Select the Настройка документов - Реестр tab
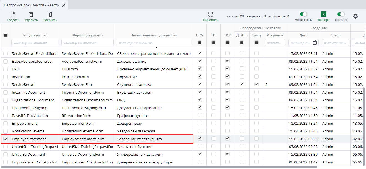Image resolution: width=366 pixels, height=169 pixels. (31, 5)
